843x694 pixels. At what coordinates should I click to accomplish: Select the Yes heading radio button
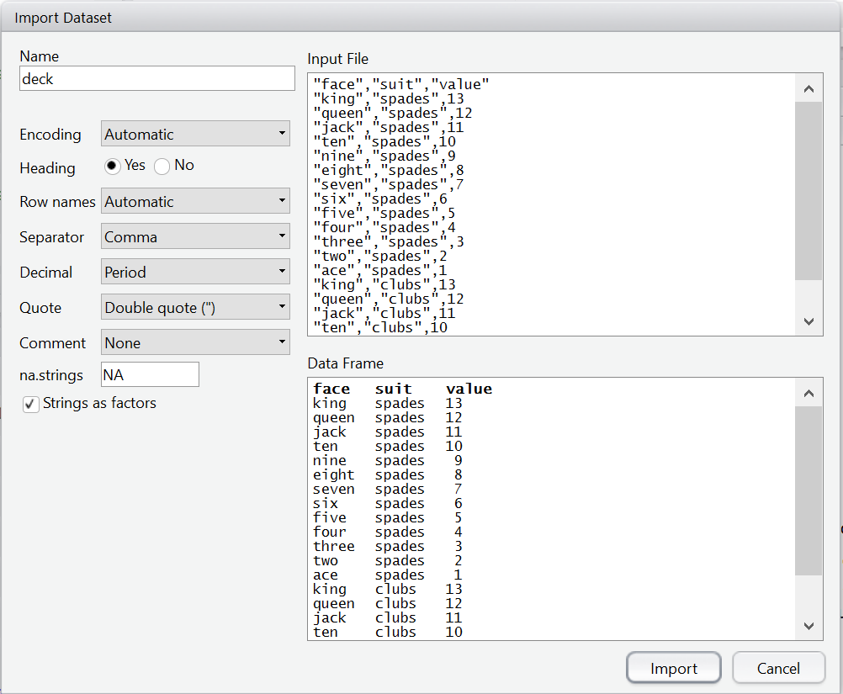point(112,166)
